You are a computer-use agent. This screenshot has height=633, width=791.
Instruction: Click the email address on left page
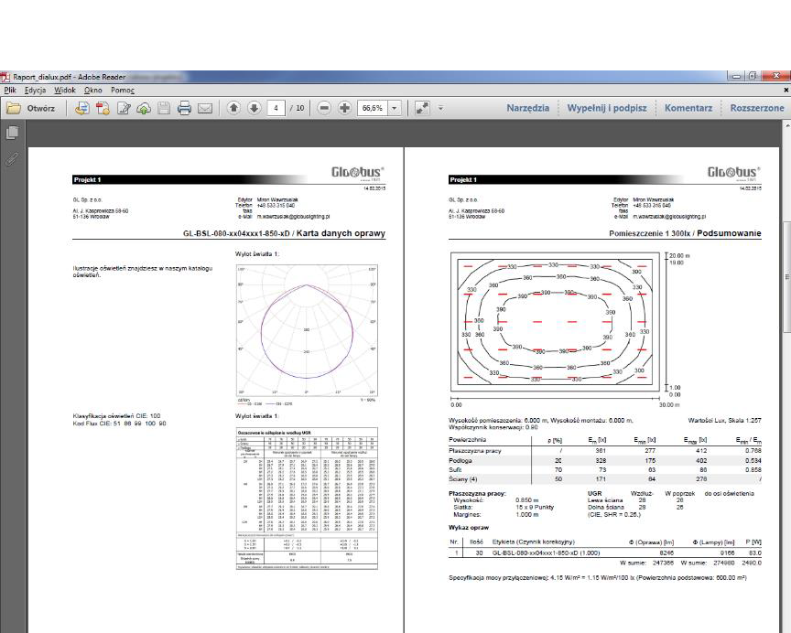[x=293, y=217]
